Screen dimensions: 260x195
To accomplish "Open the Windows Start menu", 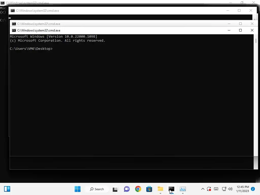I will click(77, 189).
